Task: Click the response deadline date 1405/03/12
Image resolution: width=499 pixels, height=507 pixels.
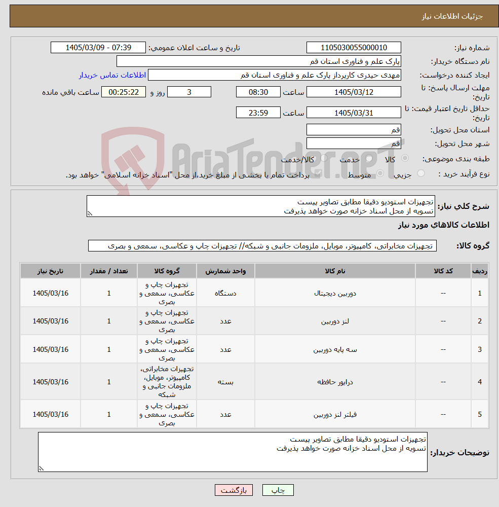Action: [x=354, y=92]
